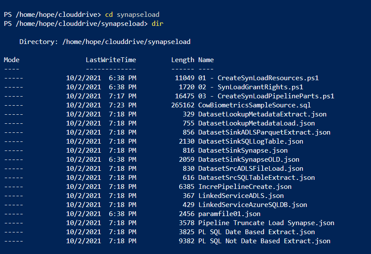Click the 02 - SynLoadGrantRights.ps1 entry
The width and height of the screenshot is (371, 254).
tap(251, 87)
